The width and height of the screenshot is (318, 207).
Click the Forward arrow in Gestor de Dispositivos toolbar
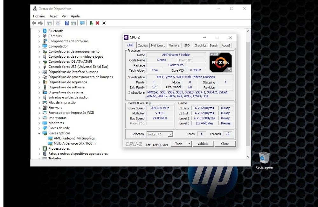[41, 23]
